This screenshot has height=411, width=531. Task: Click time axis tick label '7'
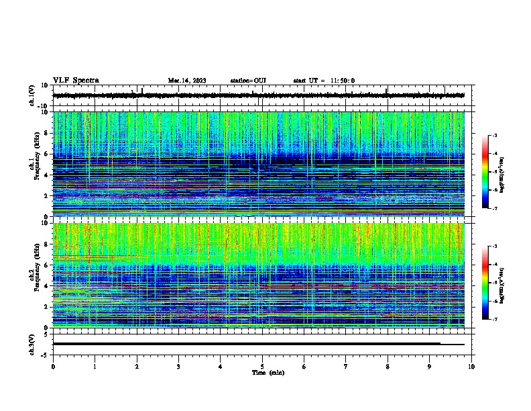pos(346,367)
